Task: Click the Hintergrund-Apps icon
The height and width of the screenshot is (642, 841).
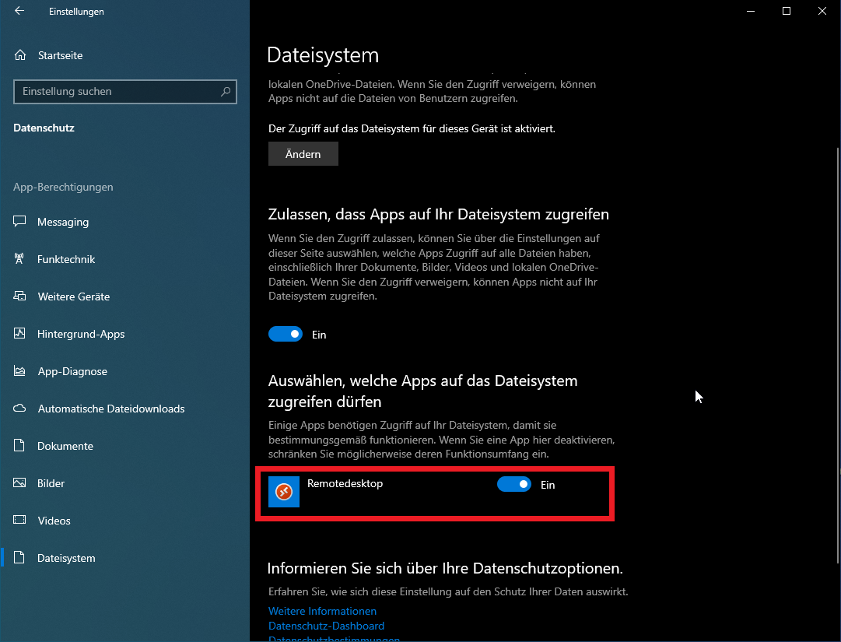Action: click(x=20, y=334)
